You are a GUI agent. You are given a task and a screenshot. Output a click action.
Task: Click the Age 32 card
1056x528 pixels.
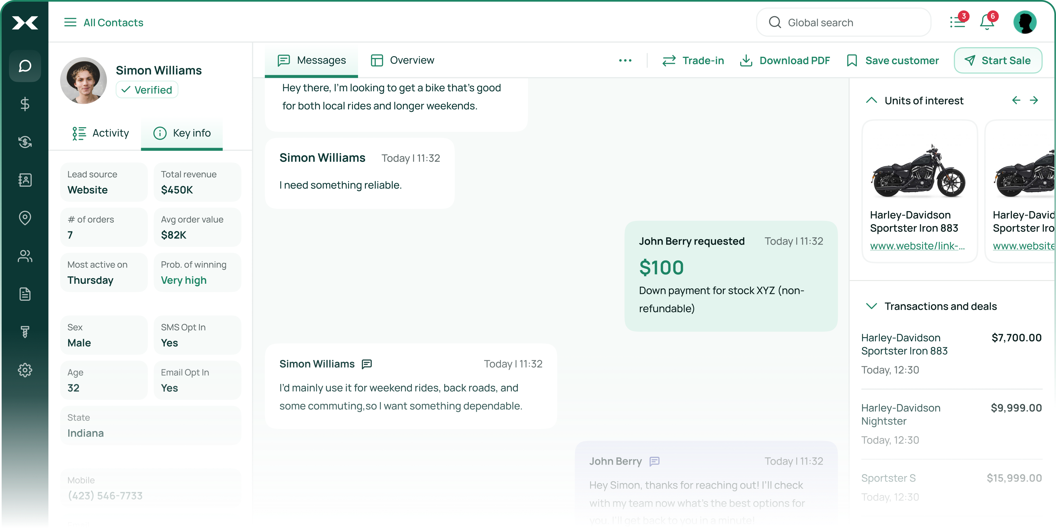coord(104,380)
